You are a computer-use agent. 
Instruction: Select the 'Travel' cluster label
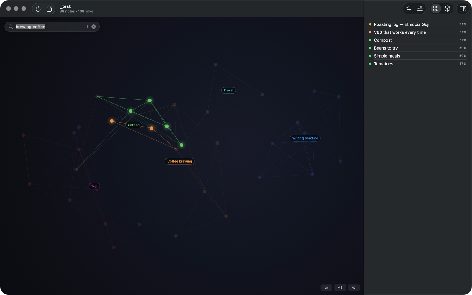click(x=229, y=90)
